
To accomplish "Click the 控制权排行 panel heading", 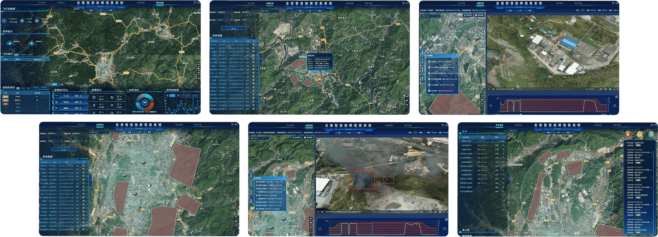I will [x=9, y=88].
